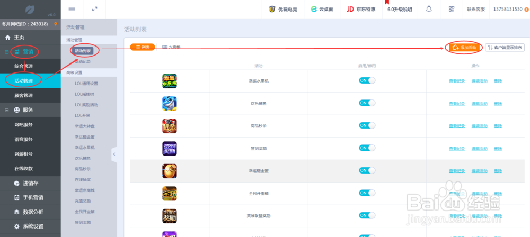Open the 6.0升级说明 link
This screenshot has height=237, width=530.
400,10
